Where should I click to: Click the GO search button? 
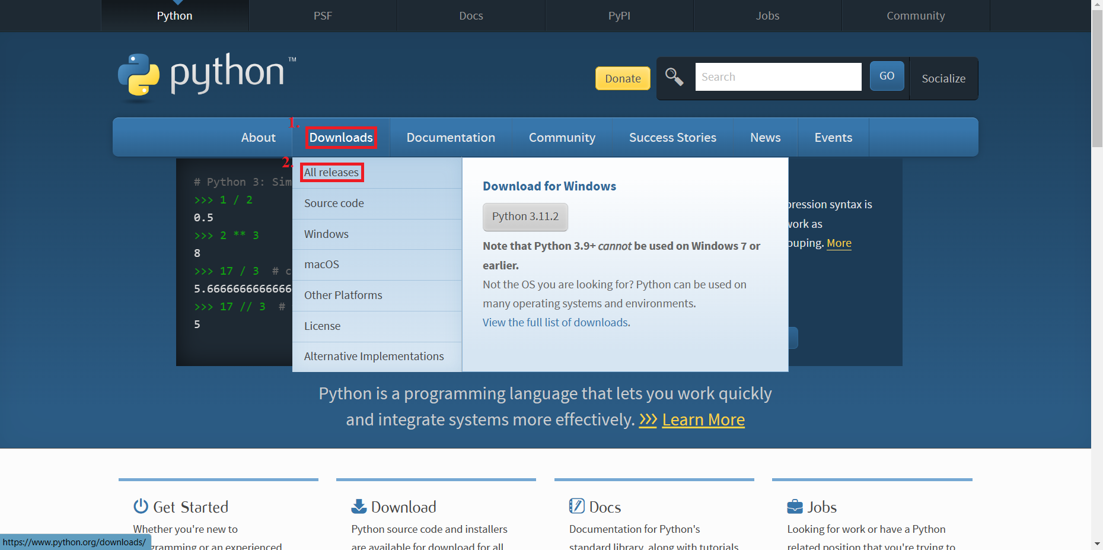[x=887, y=76]
